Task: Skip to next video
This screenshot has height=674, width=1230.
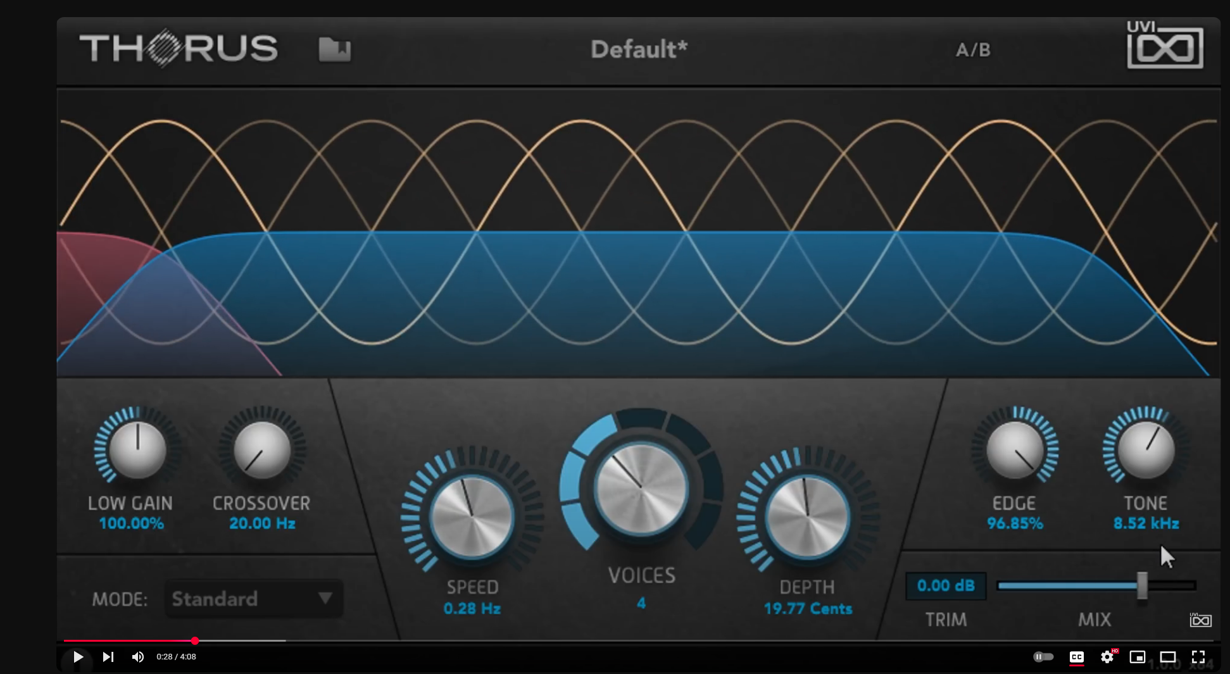Action: point(108,657)
